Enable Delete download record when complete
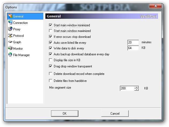Screen dimensions: 169x127 [51, 74]
